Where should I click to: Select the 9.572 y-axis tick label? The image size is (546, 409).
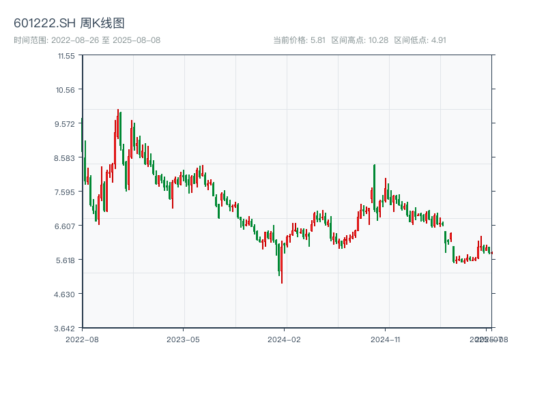coord(66,124)
